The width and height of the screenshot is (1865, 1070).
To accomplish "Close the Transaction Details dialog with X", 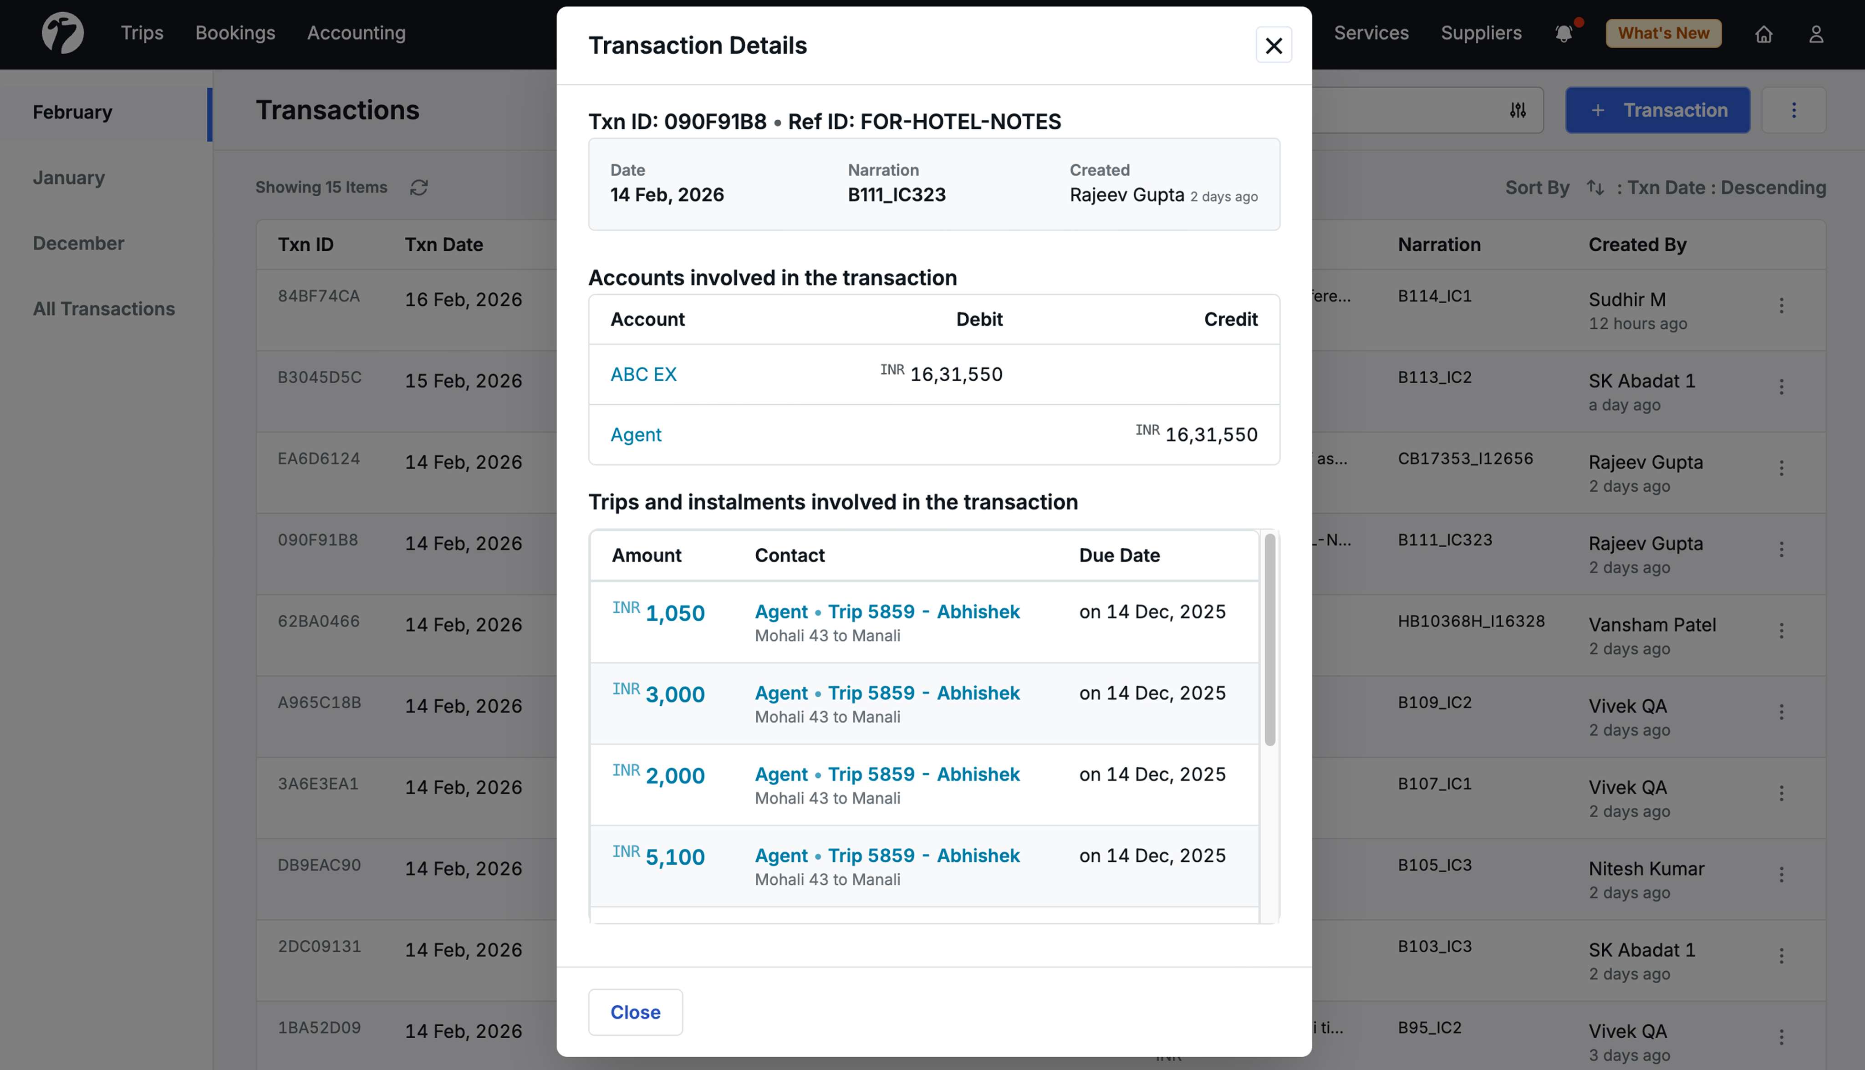I will point(1274,46).
